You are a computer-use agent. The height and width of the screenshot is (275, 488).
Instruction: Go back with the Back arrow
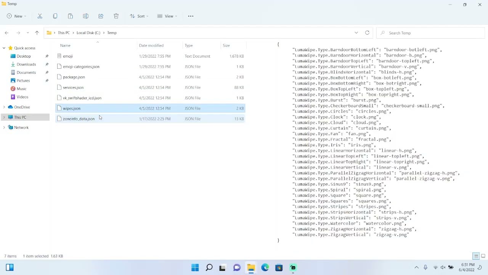pos(6,33)
